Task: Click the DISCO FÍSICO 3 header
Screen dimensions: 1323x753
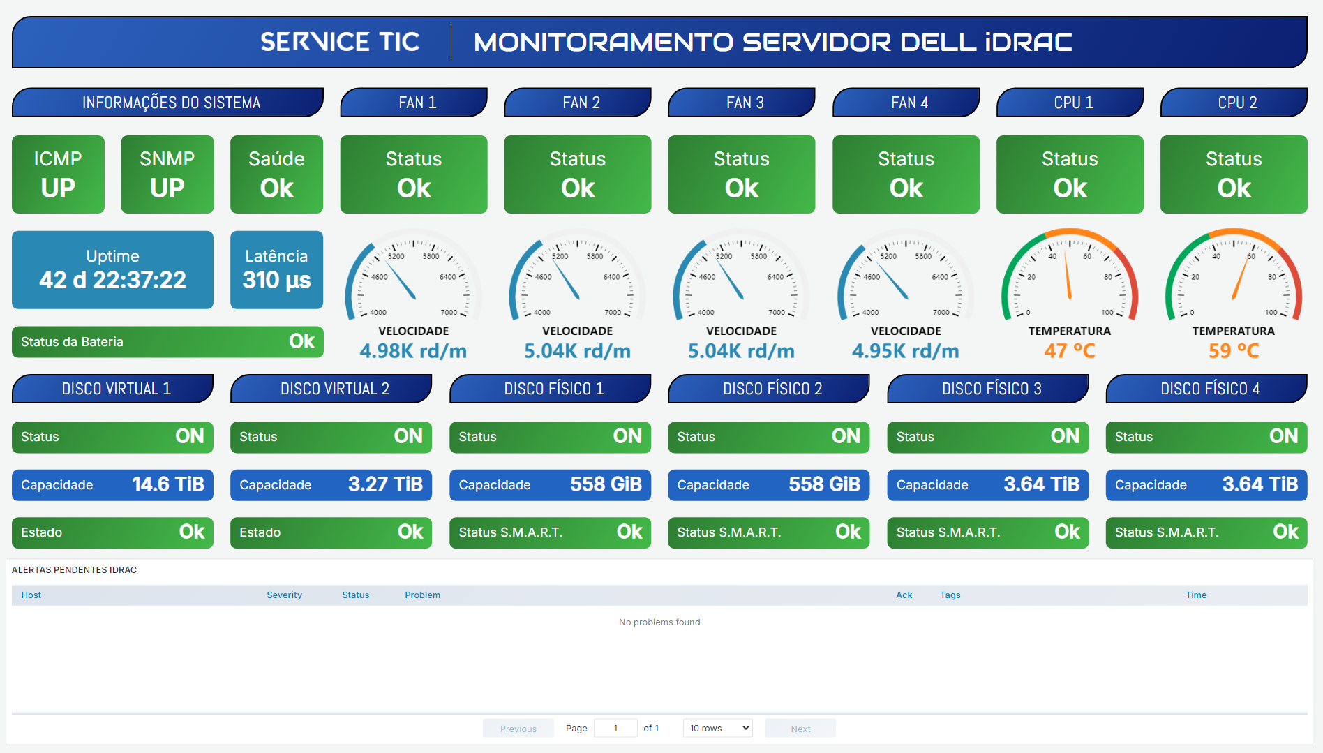Action: coord(988,389)
